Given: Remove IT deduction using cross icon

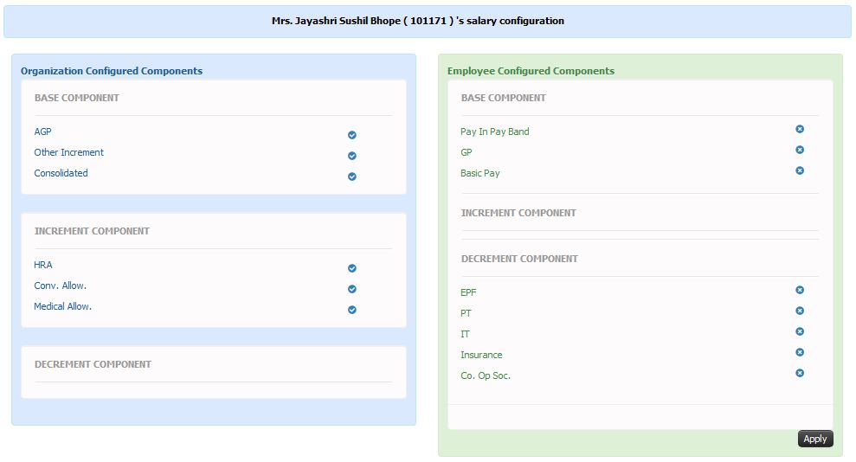Looking at the screenshot, I should 800,331.
